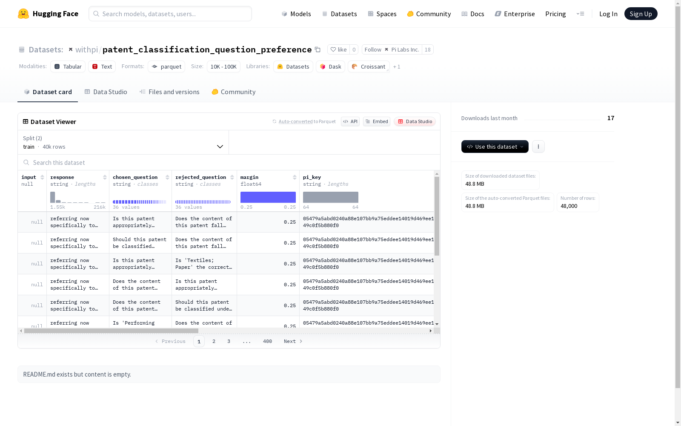
Task: Open the Models menu item
Action: click(x=296, y=14)
